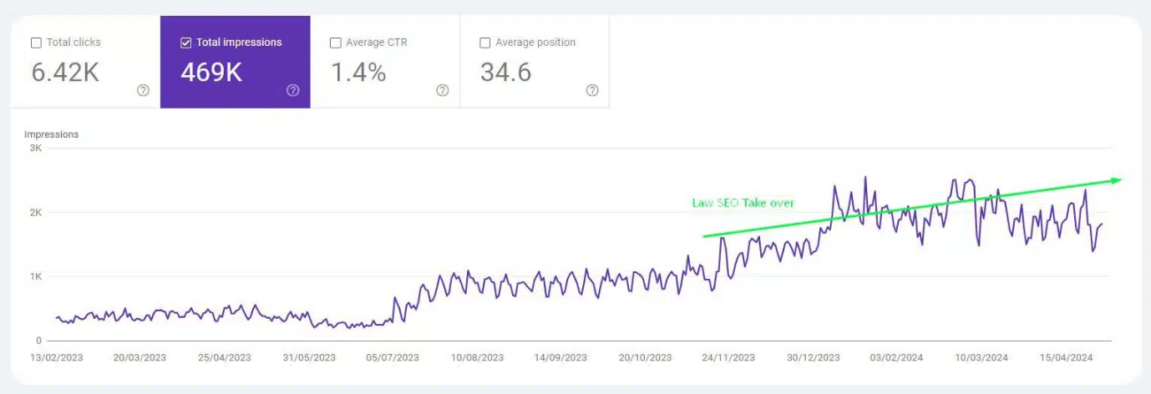Image resolution: width=1151 pixels, height=394 pixels.
Task: Click the 34.6 average position figure
Action: (505, 73)
